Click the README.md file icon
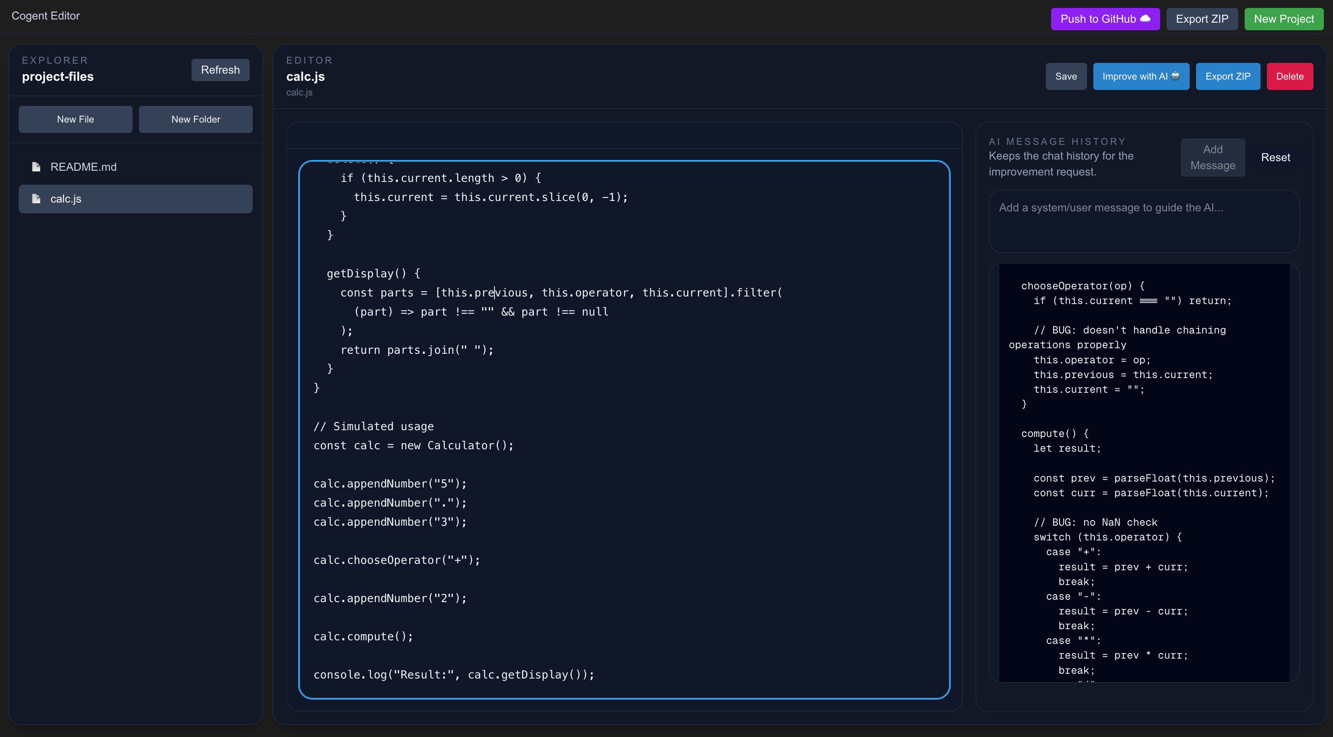1333x737 pixels. point(36,166)
